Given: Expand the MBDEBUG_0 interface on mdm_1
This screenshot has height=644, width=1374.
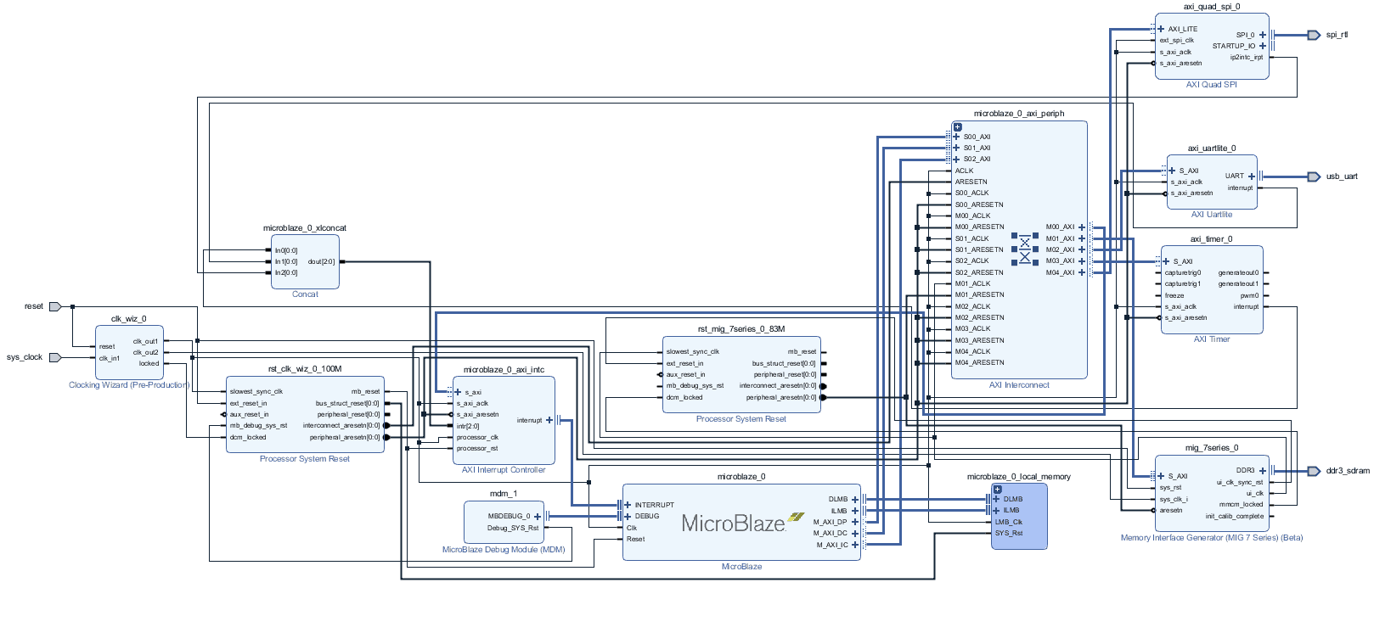Looking at the screenshot, I should pyautogui.click(x=538, y=516).
